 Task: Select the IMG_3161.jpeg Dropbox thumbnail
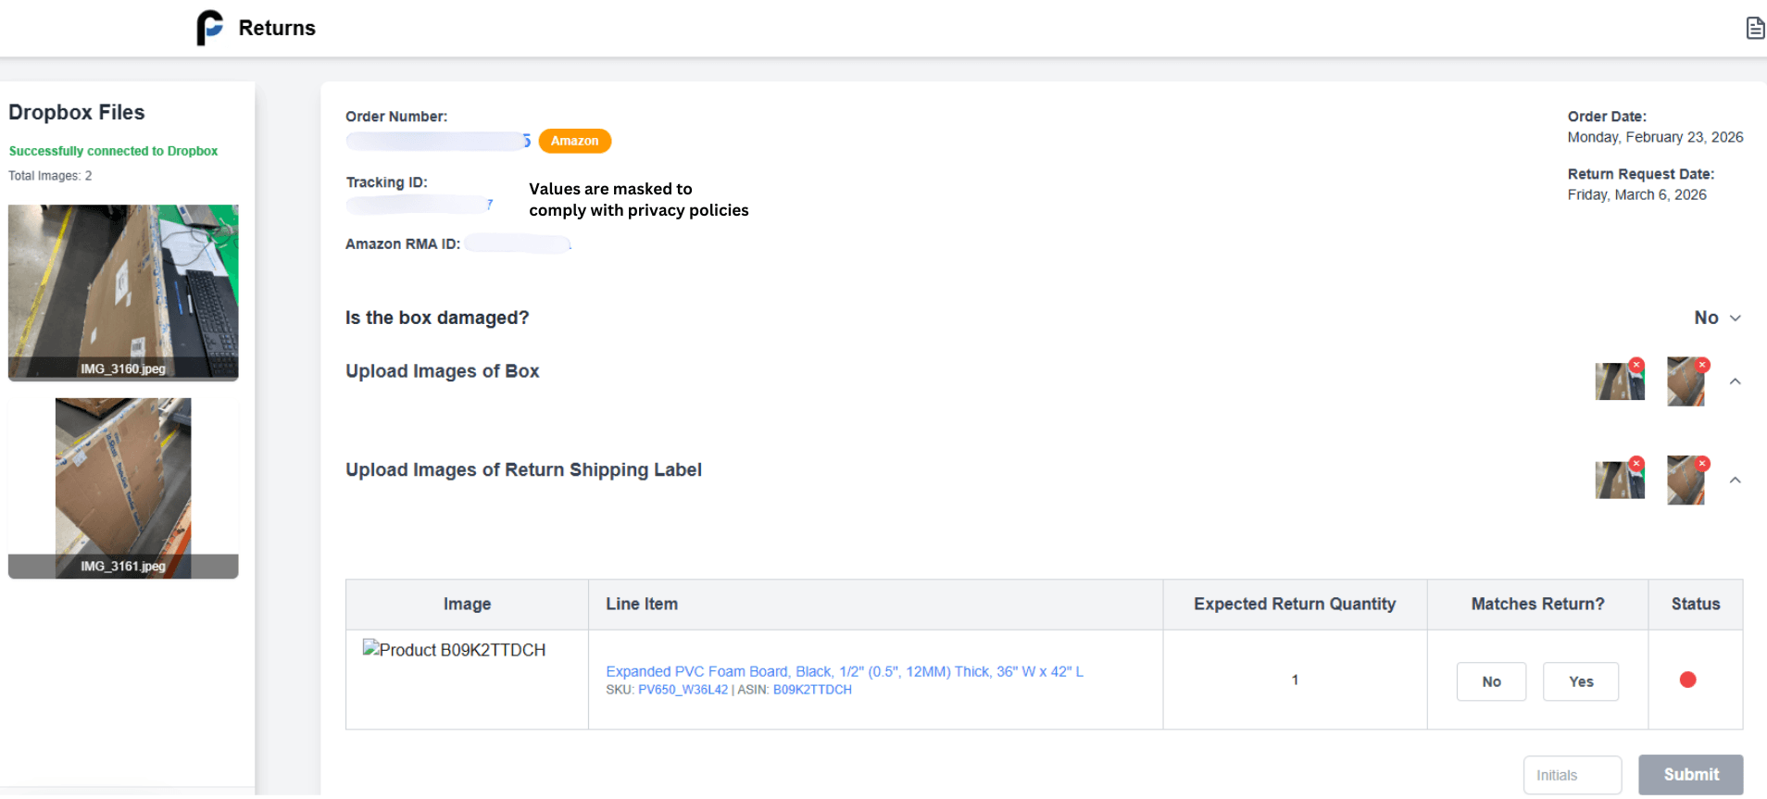point(123,488)
